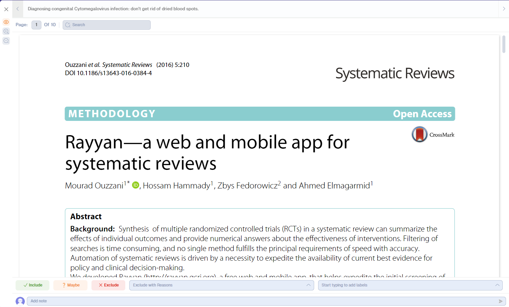Click the user avatar icon beside the note field

click(x=20, y=301)
